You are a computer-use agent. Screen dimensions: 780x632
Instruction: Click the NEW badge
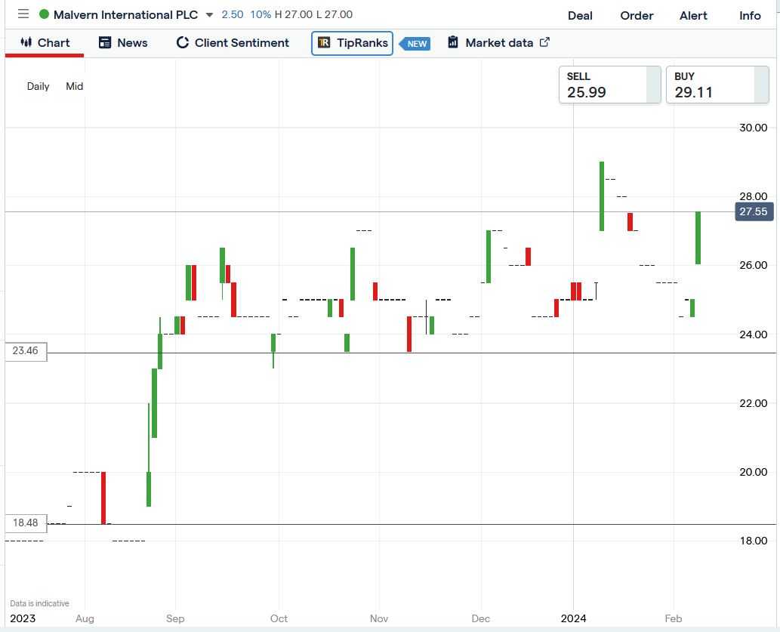[415, 44]
